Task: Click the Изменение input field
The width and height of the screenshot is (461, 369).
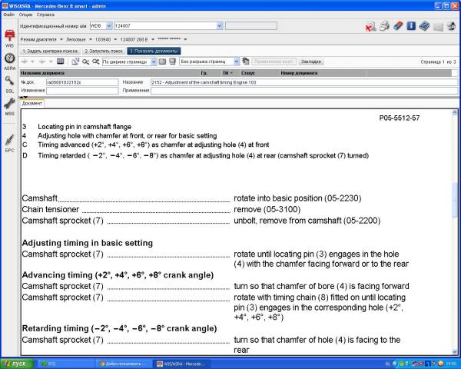Action: tap(82, 91)
